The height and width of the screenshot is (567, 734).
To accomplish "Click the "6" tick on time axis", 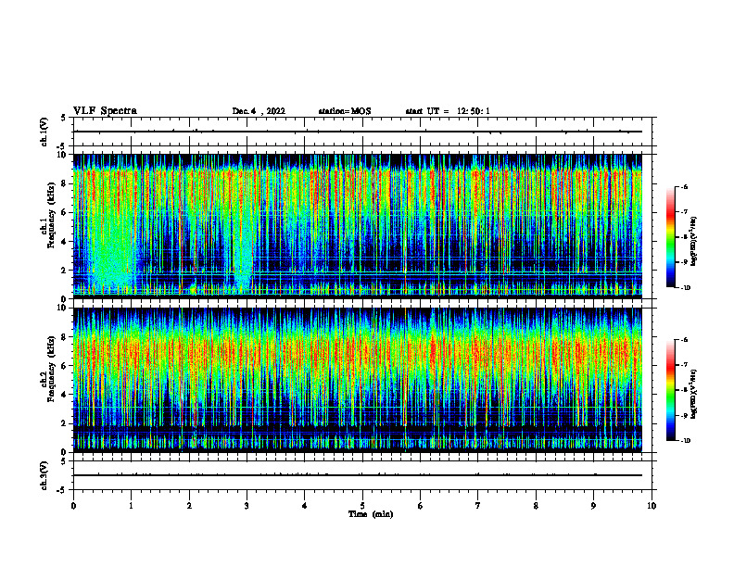I will coord(421,506).
